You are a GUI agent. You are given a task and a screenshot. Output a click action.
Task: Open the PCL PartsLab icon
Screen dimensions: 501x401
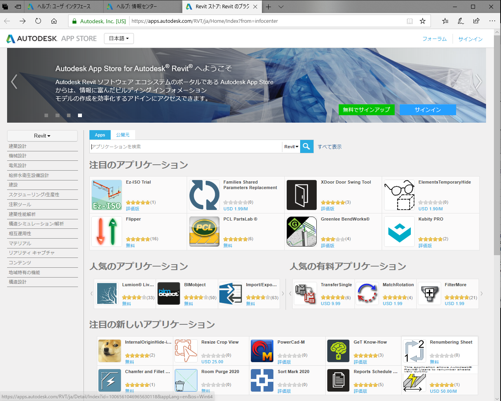(204, 232)
